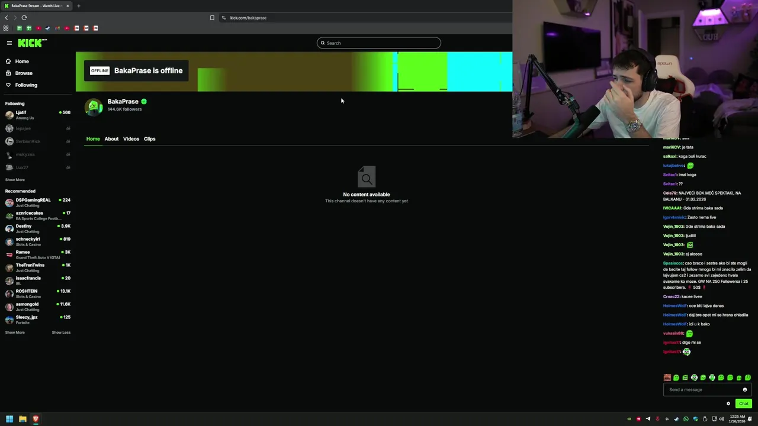758x426 pixels.
Task: Bookmark this page icon
Action: coord(212,18)
